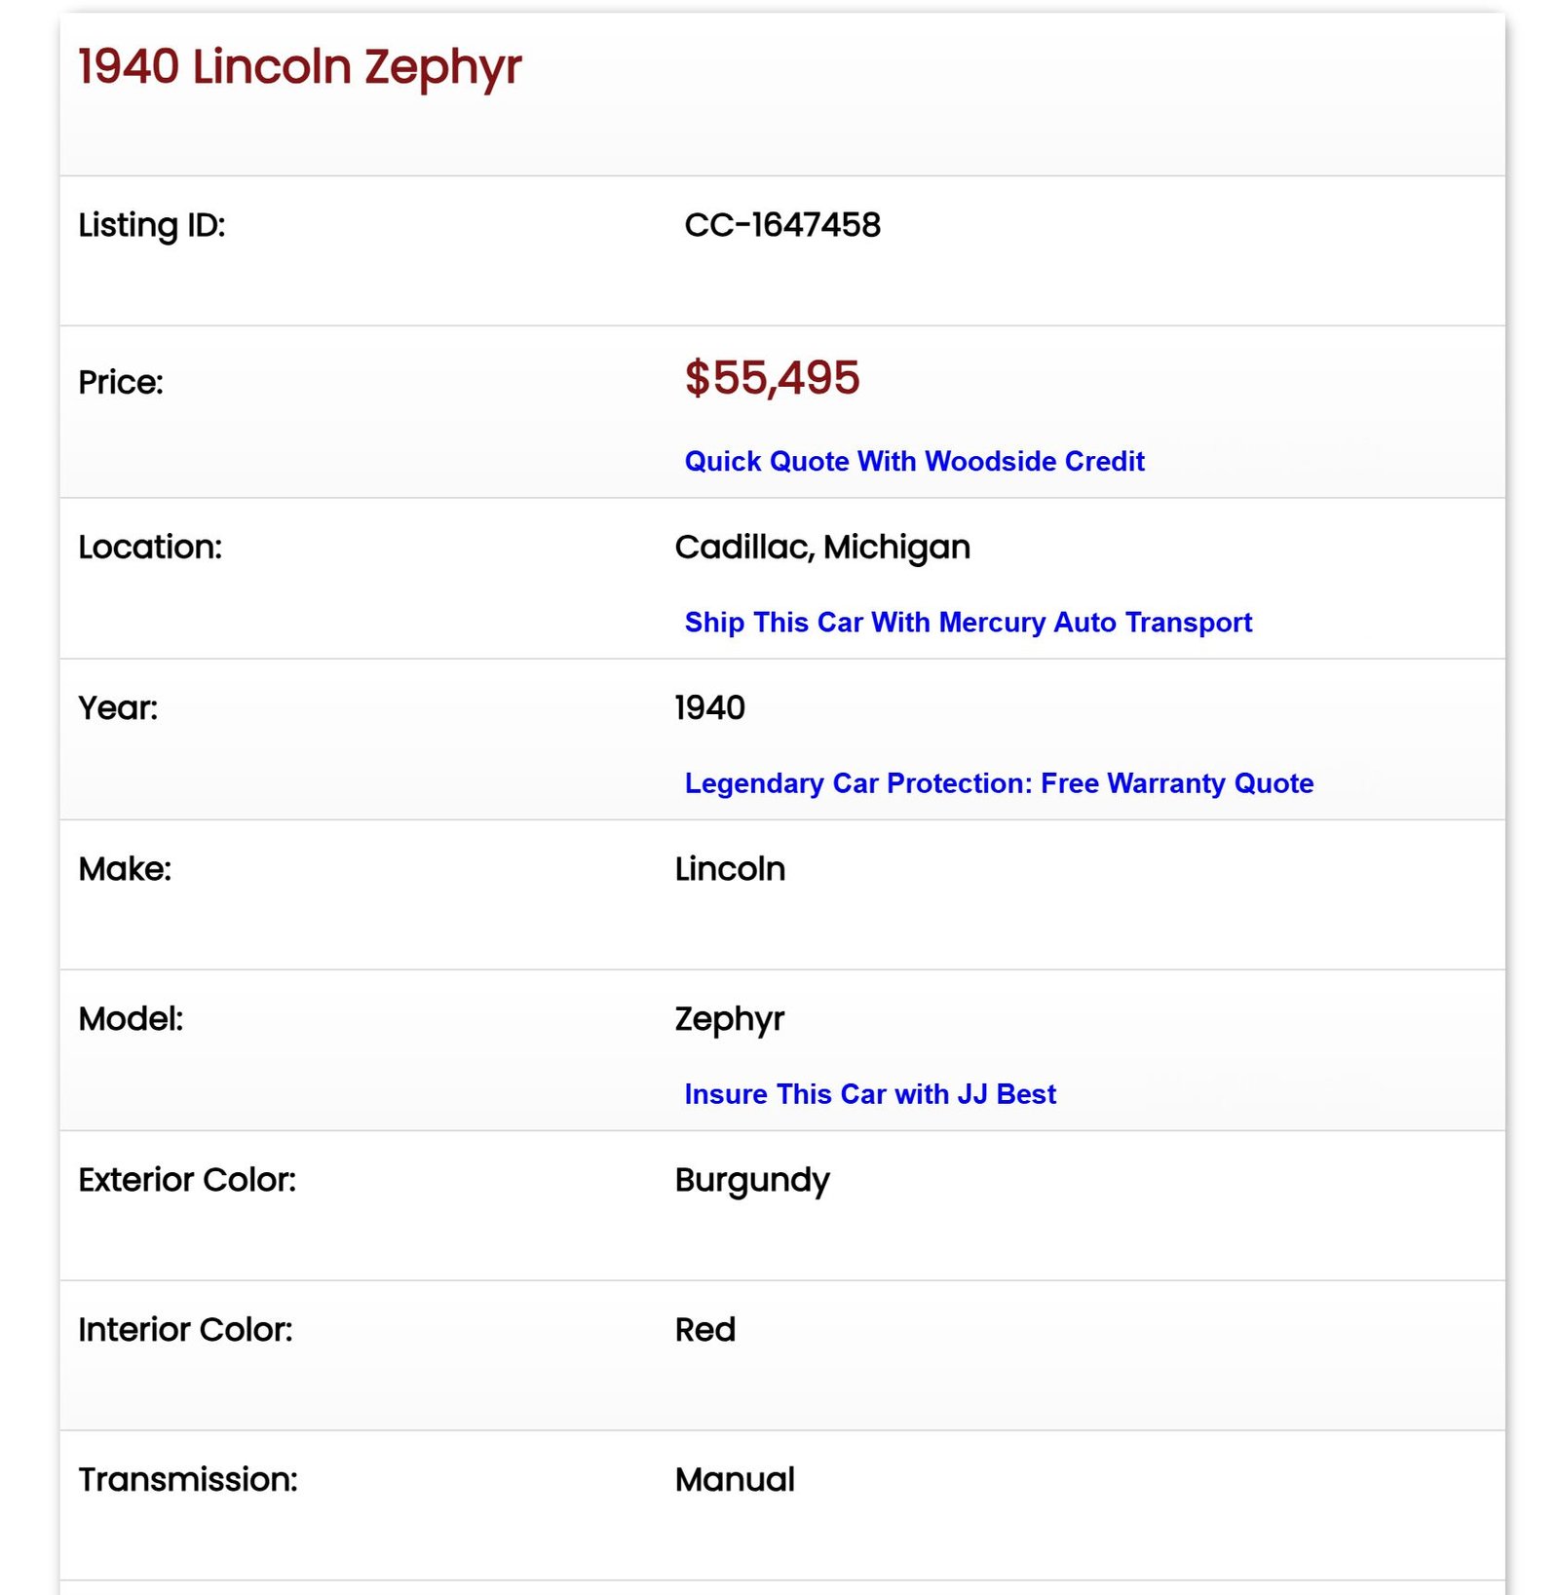
Task: Click the Exterior Color label
Action: click(x=187, y=1180)
